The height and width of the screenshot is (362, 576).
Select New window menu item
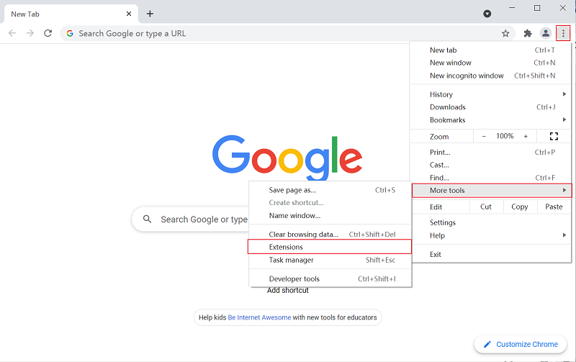[x=491, y=63]
